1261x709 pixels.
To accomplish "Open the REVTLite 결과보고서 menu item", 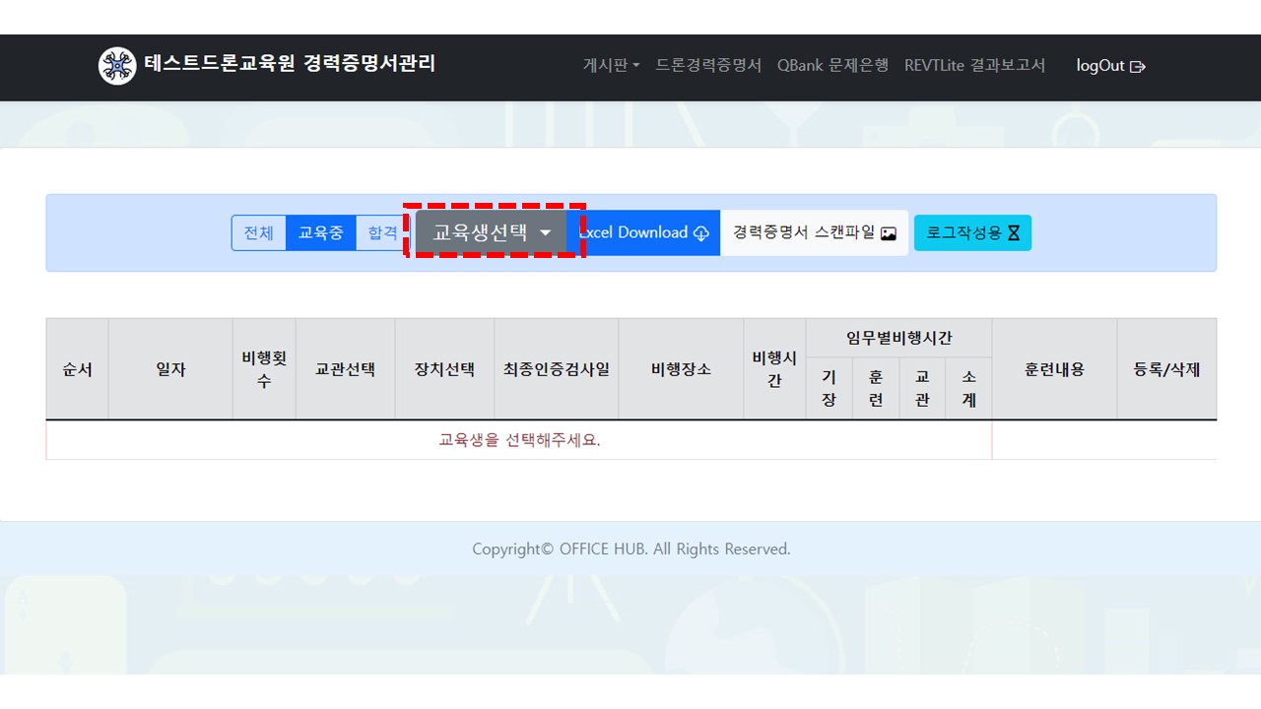I will (x=974, y=65).
